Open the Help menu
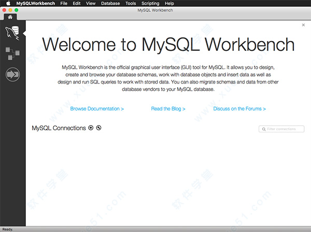 [169, 4]
